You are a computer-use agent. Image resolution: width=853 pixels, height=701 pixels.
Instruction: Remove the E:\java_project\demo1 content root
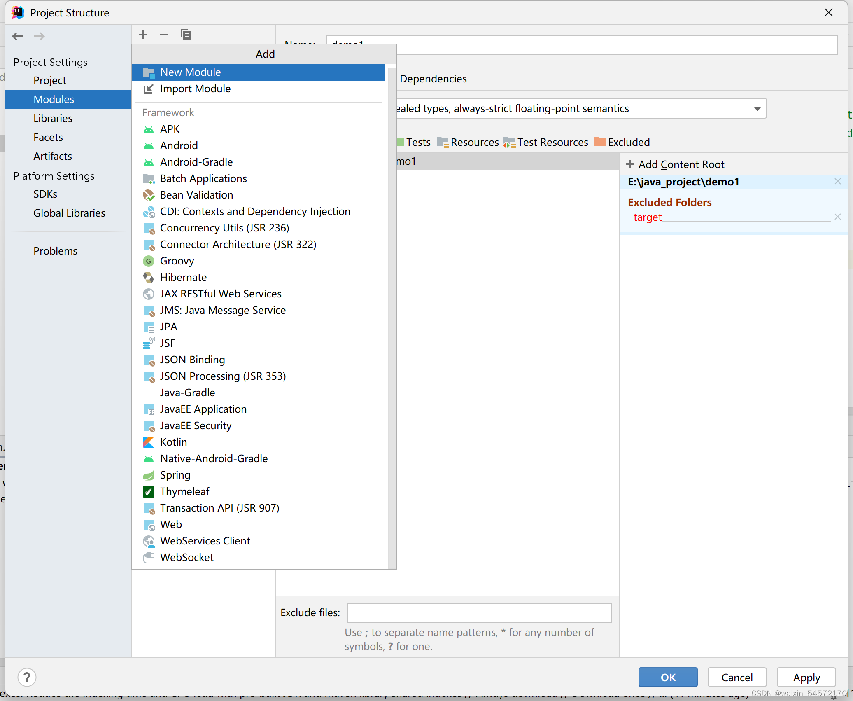[x=837, y=182]
